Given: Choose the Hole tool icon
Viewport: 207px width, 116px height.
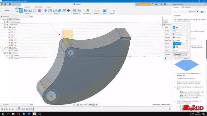Looking at the screenshot, I should pos(30,11).
